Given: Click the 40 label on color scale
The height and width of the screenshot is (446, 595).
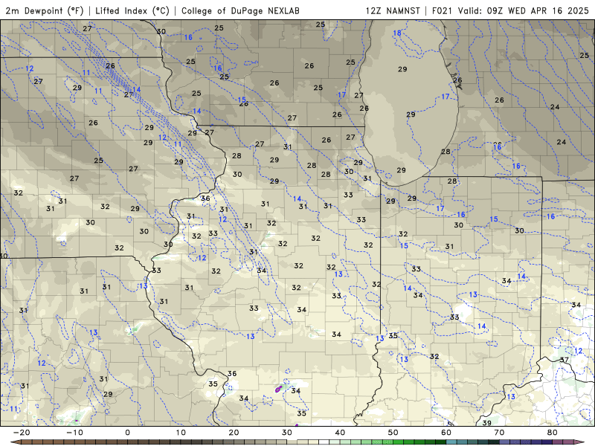Looking at the screenshot, I should tap(340, 433).
